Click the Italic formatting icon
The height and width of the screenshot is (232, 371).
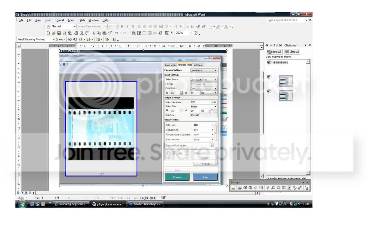click(x=127, y=26)
